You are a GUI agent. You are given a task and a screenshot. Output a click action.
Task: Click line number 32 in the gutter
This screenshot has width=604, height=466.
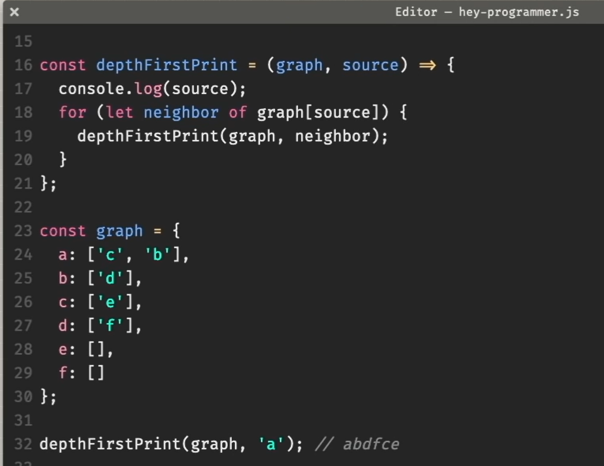pyautogui.click(x=23, y=444)
